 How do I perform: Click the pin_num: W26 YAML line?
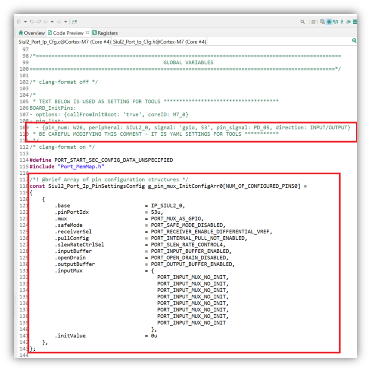tap(193, 127)
